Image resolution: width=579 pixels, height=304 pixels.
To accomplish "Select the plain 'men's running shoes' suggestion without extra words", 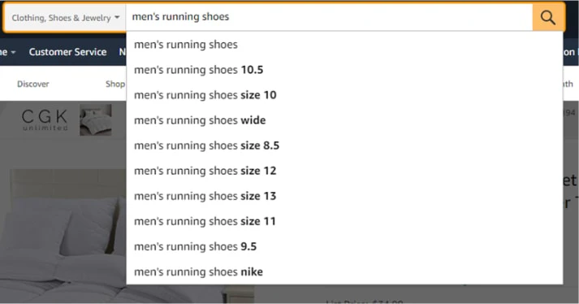I will (344, 45).
